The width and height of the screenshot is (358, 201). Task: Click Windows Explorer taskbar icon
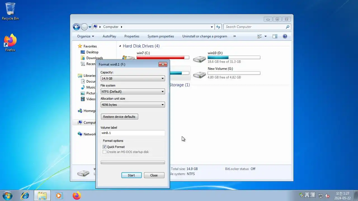coord(42,195)
